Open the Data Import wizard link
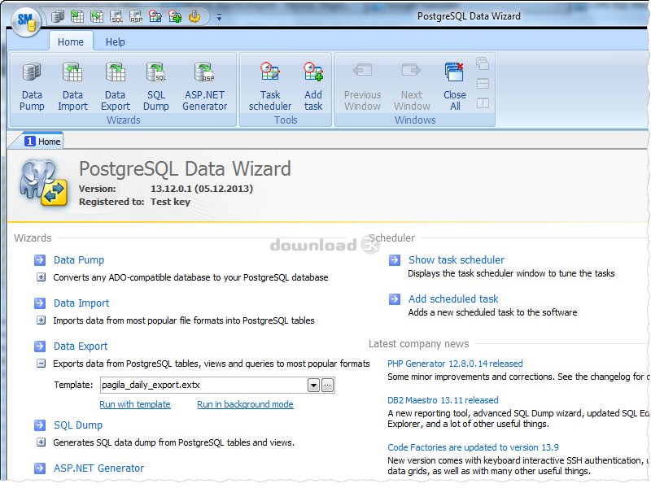651x488 pixels. click(81, 303)
